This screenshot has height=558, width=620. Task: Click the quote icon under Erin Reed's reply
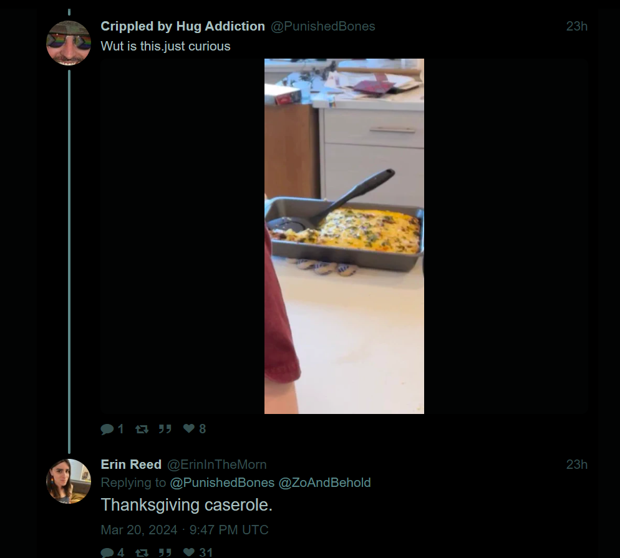pos(165,552)
